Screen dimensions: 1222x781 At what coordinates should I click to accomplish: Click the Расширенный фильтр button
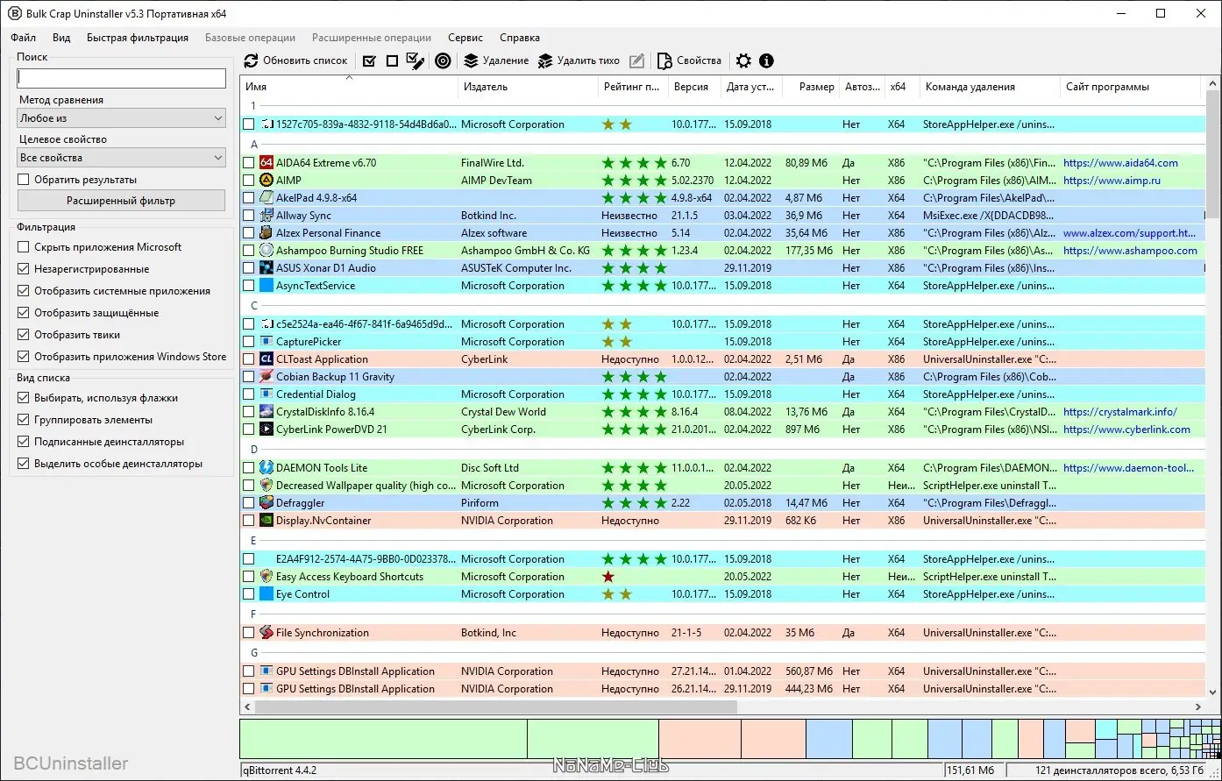121,201
